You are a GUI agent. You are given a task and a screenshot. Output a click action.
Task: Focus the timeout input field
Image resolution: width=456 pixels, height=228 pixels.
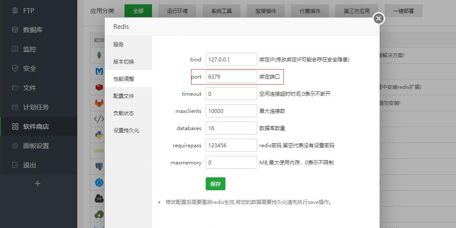click(x=231, y=94)
